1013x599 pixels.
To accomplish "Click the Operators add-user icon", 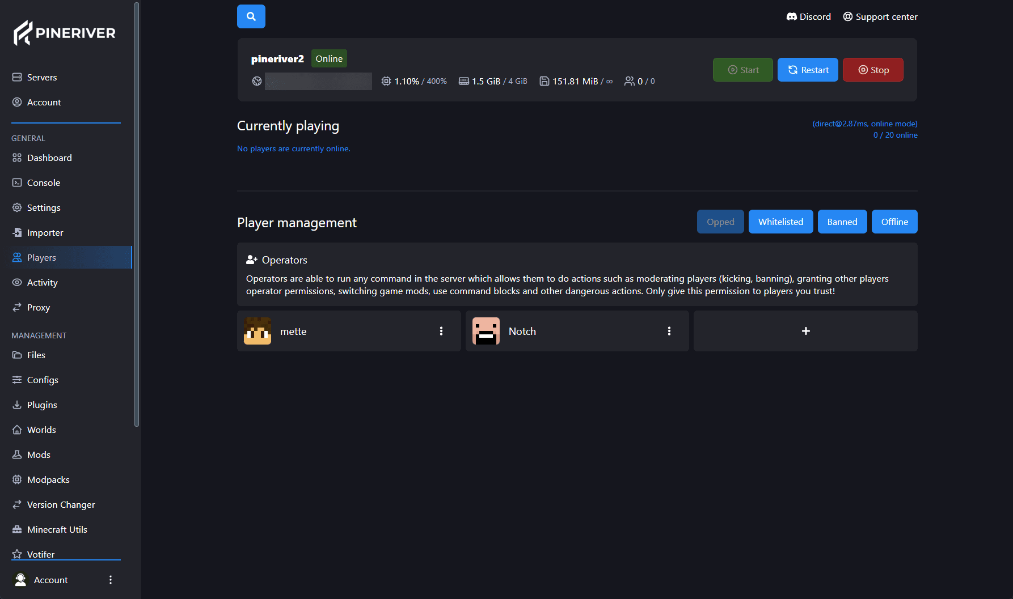I will 252,260.
